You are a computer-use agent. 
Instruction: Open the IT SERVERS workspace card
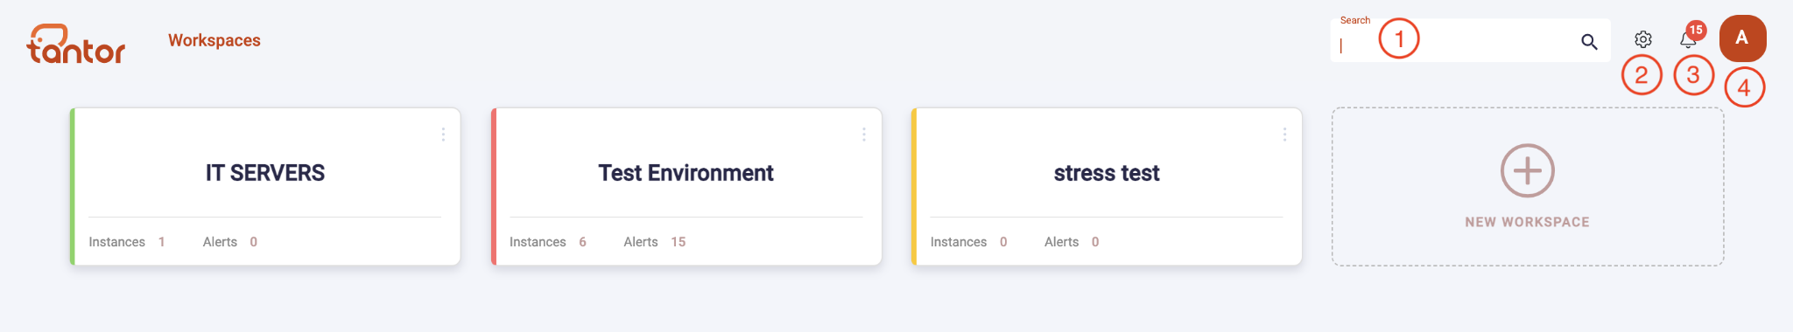pyautogui.click(x=265, y=186)
